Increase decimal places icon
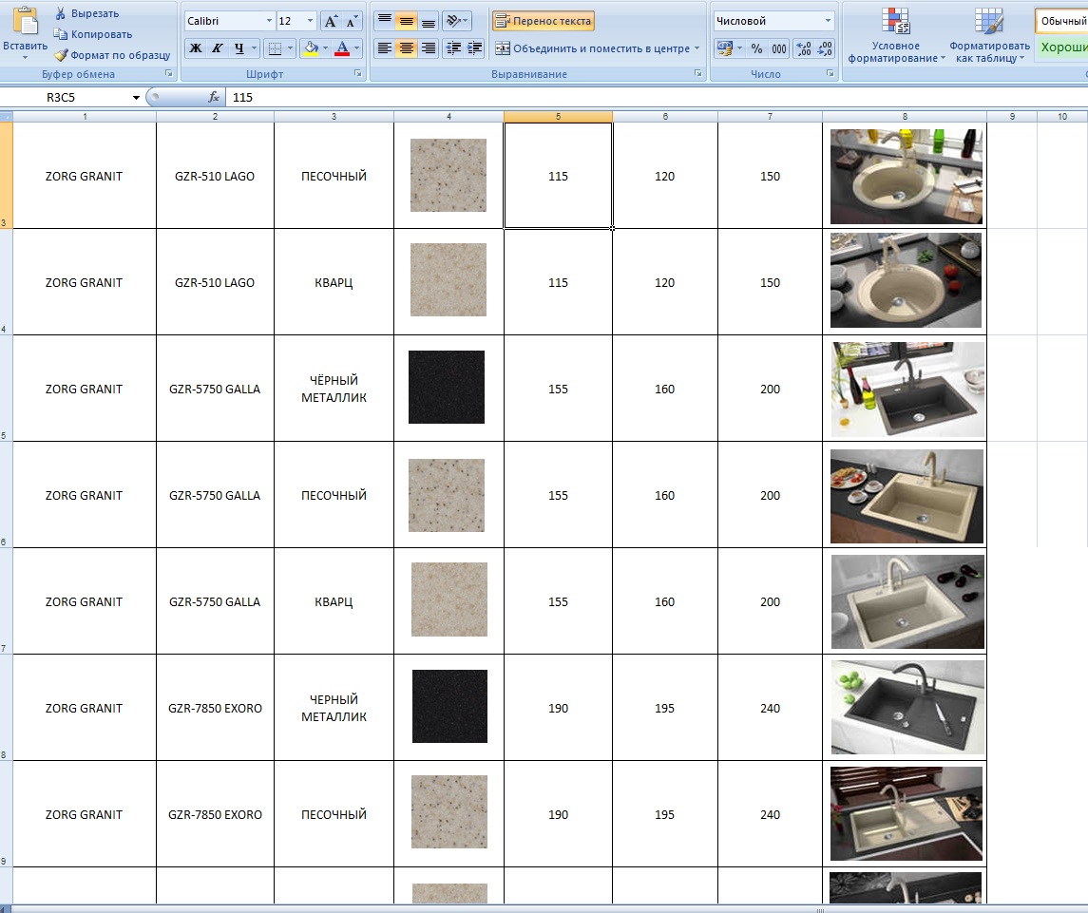Image resolution: width=1088 pixels, height=913 pixels. 804,48
